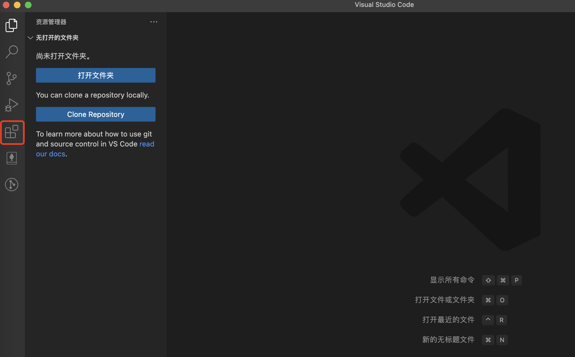This screenshot has height=357, width=575.
Task: Click the 打开最近的文件 shortcut label
Action: pyautogui.click(x=448, y=320)
